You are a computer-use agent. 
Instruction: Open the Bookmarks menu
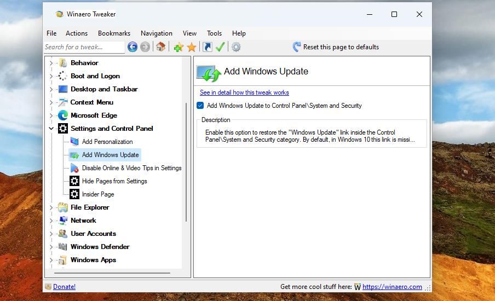tap(114, 33)
